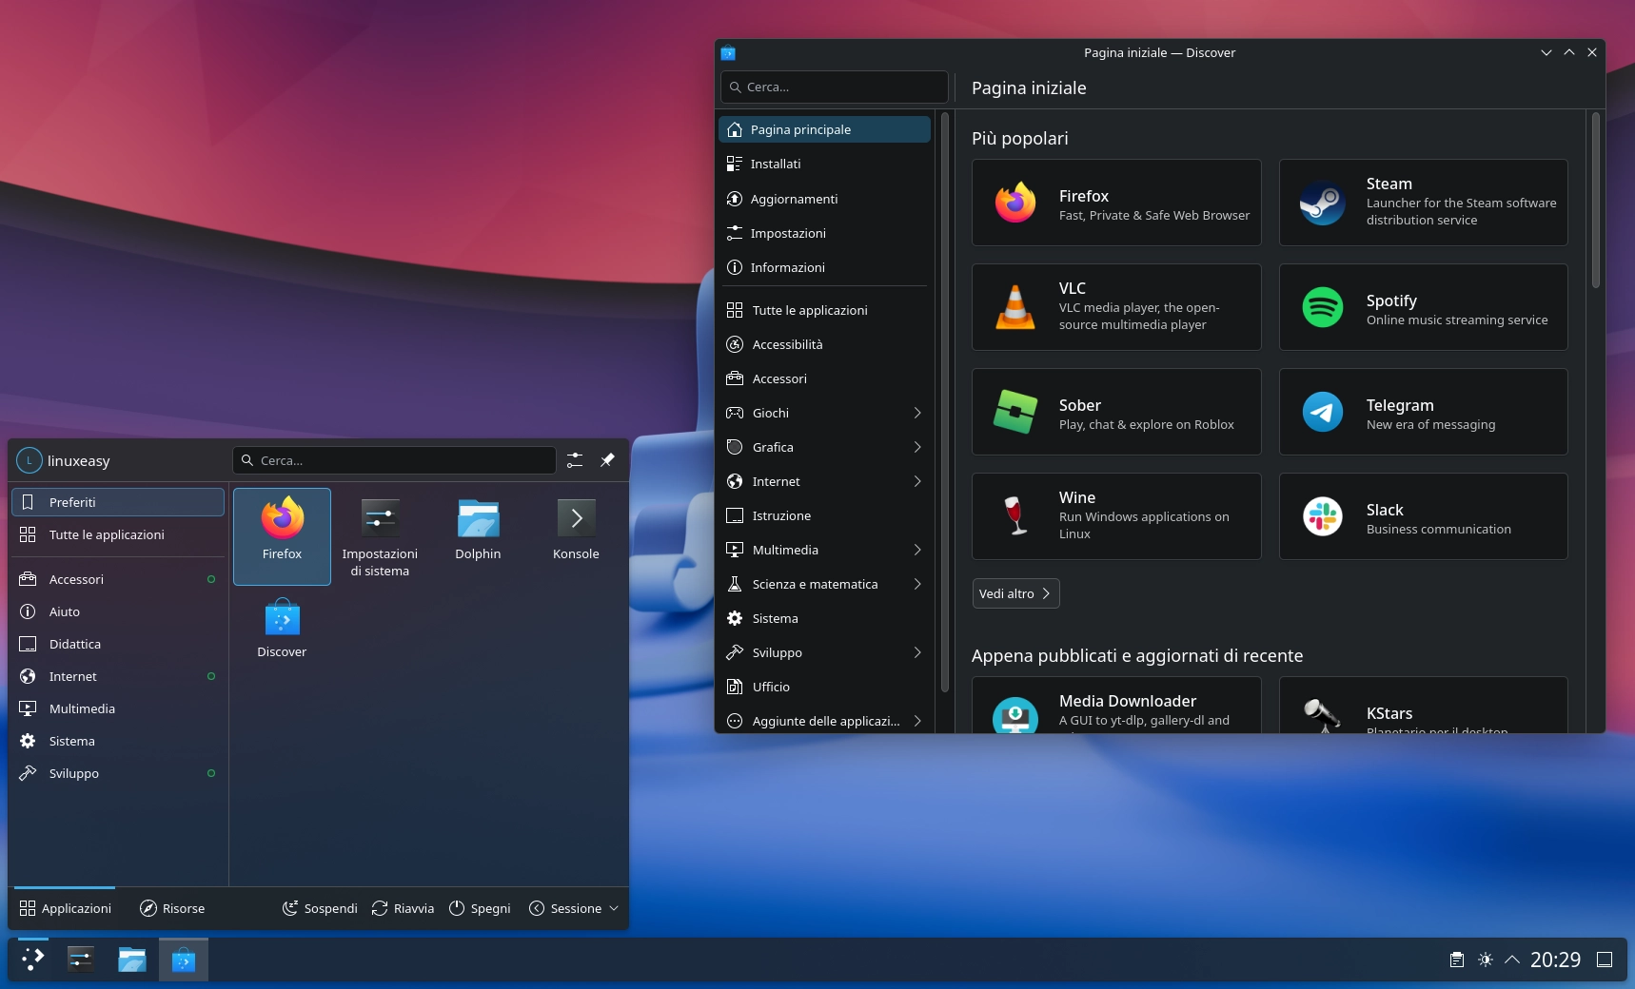Open Sviluppo category in the launcher
Screen dimensions: 1635x989
(x=118, y=773)
